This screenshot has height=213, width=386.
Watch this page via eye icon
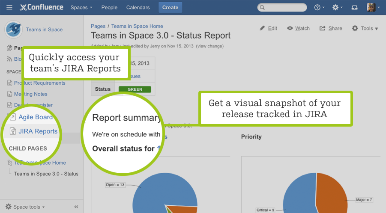pos(298,28)
